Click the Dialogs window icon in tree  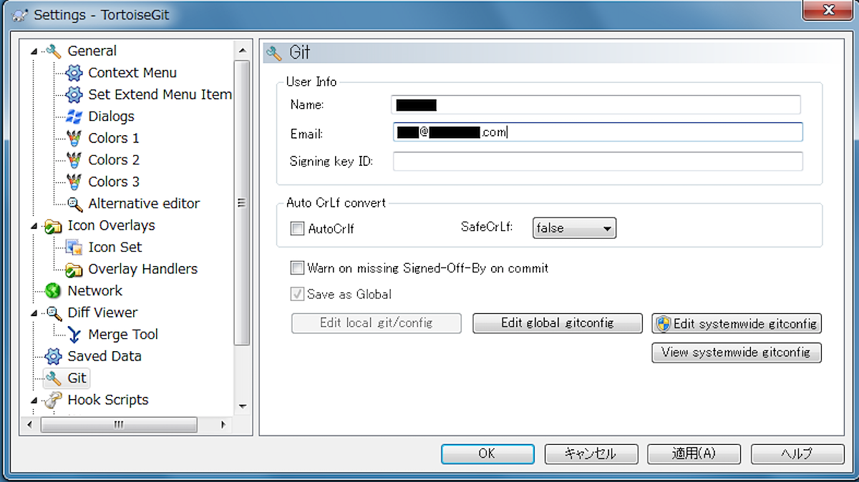click(x=74, y=117)
